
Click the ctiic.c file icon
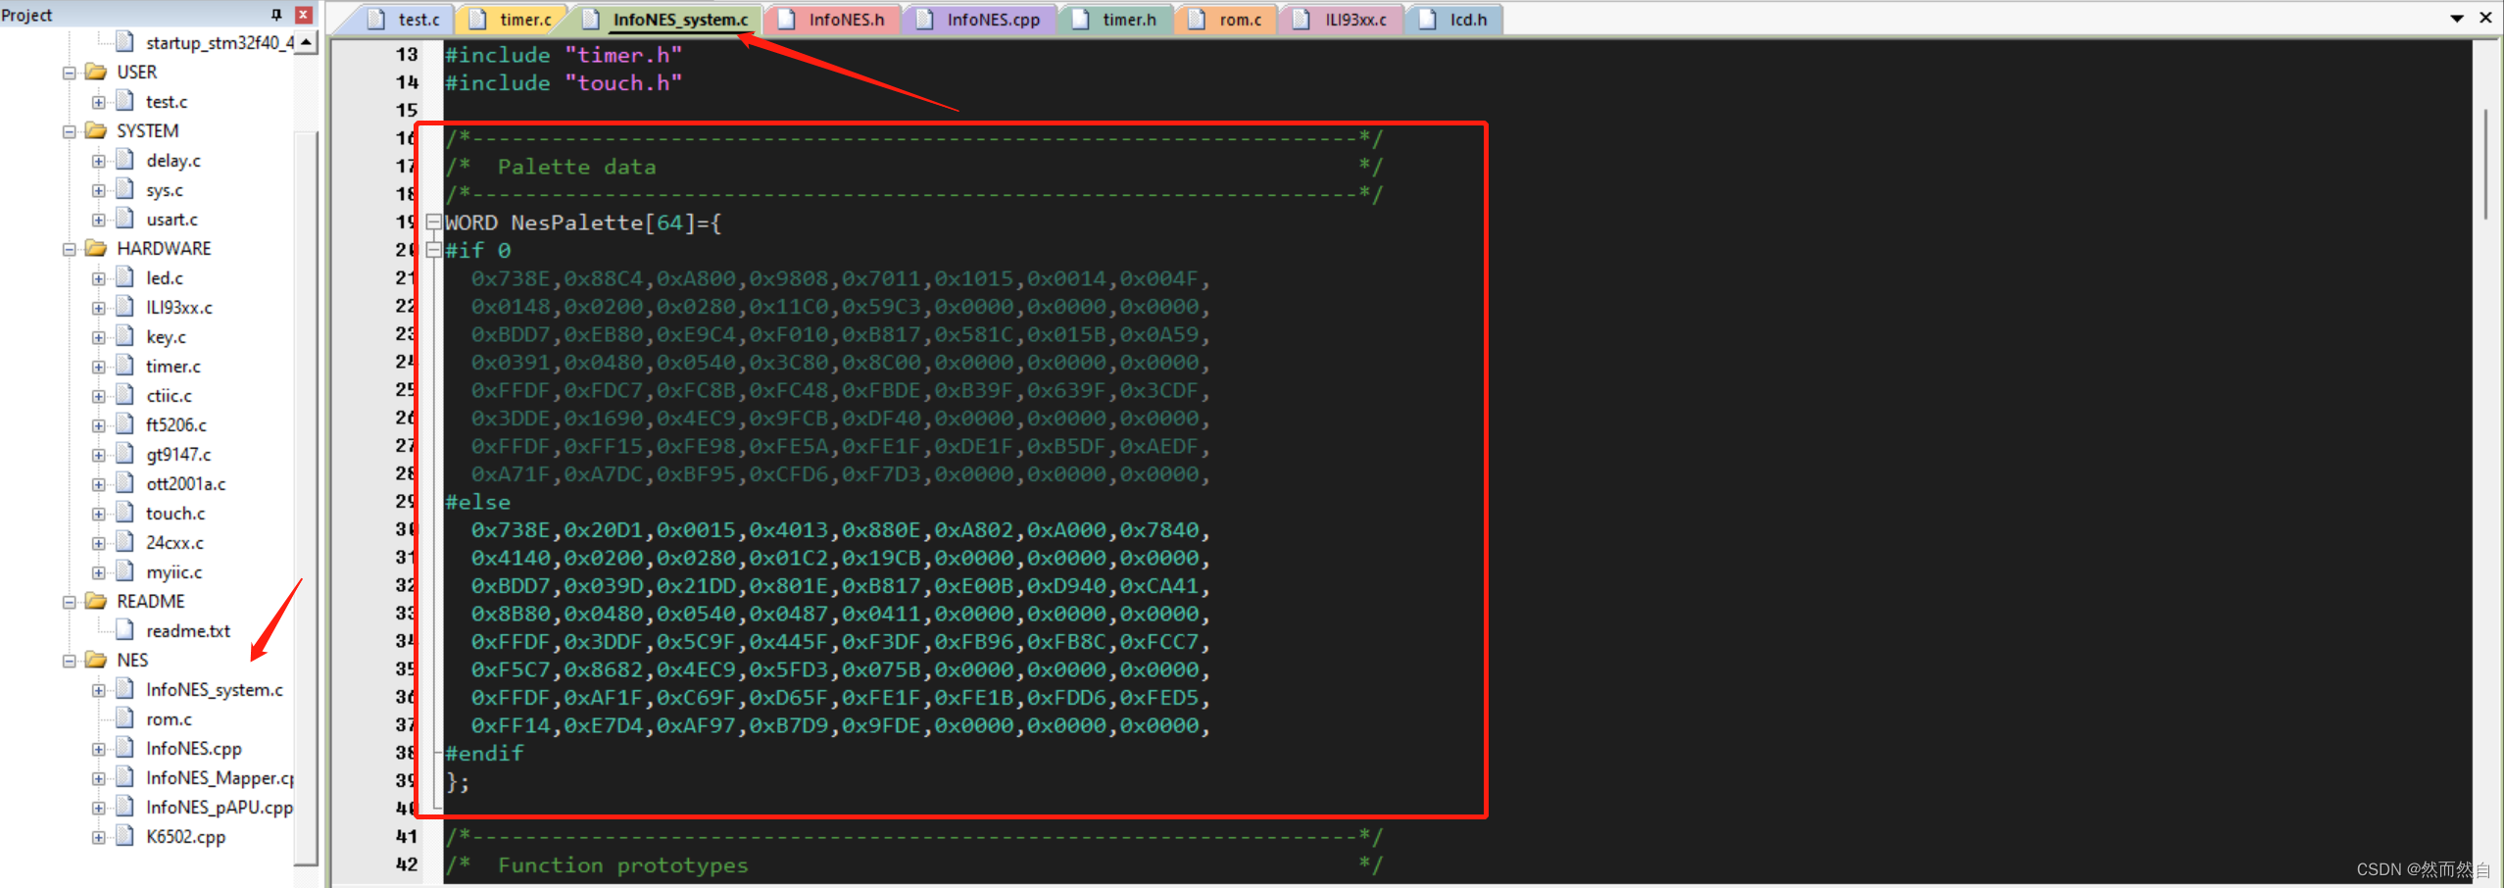pos(124,394)
